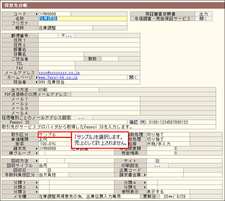Click the 略称 field with 在庫調整

(66, 28)
